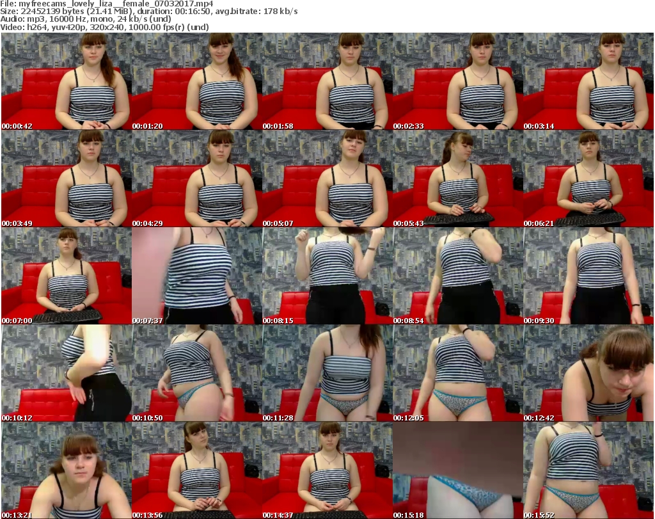Select the thumbnail stamped 00:01:20
The height and width of the screenshot is (519, 655).
click(197, 81)
